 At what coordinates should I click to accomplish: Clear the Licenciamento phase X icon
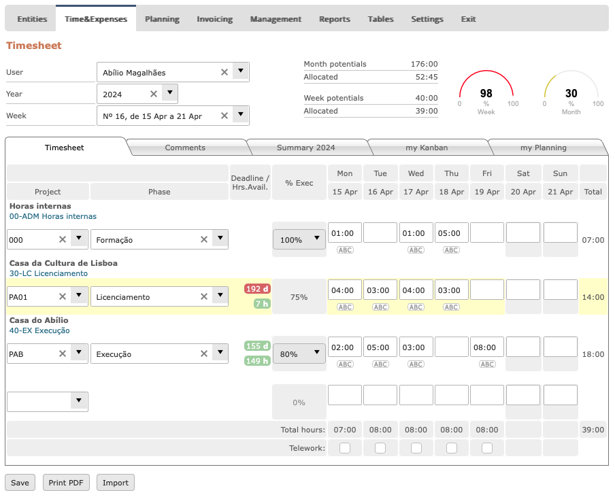pyautogui.click(x=204, y=296)
